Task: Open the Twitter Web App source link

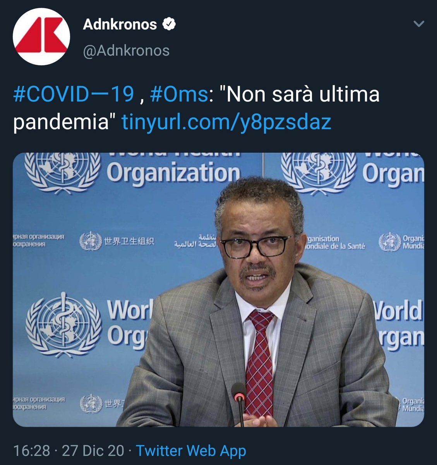Action: pyautogui.click(x=191, y=451)
